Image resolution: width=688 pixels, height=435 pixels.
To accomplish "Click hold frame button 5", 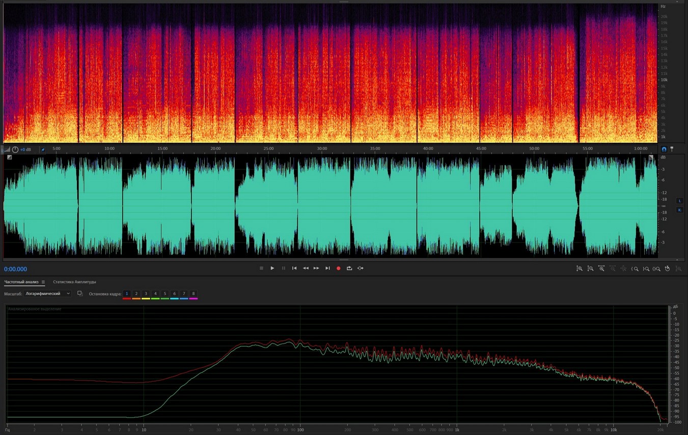I will pyautogui.click(x=165, y=294).
